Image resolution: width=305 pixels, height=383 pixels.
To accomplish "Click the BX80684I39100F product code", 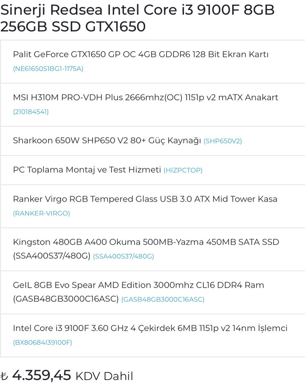I will (43, 343).
